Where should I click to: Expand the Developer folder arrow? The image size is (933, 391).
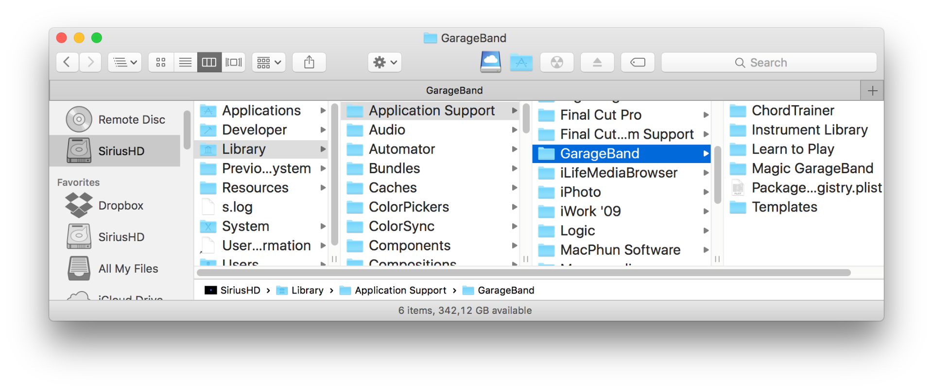click(x=323, y=130)
